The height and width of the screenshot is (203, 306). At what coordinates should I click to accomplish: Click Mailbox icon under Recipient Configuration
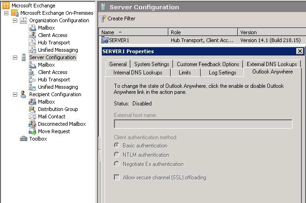(x=32, y=102)
